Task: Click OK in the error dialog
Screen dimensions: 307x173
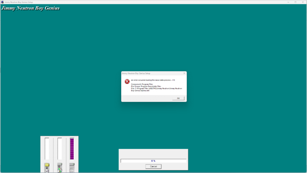Action: pyautogui.click(x=178, y=98)
